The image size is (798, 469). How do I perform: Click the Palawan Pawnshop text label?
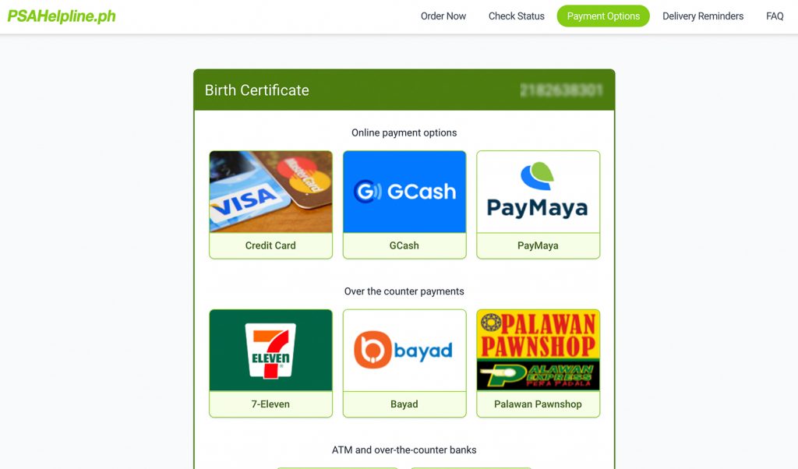point(538,404)
